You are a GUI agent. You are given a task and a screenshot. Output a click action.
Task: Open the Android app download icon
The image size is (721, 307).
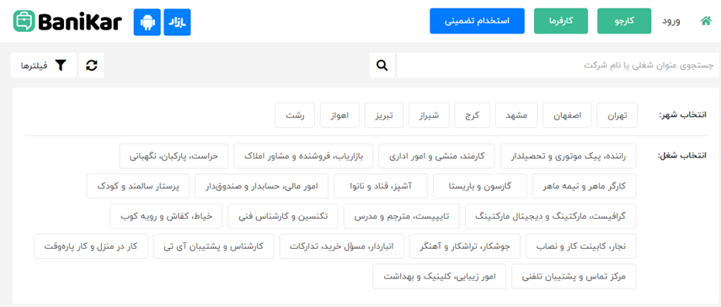click(x=147, y=22)
